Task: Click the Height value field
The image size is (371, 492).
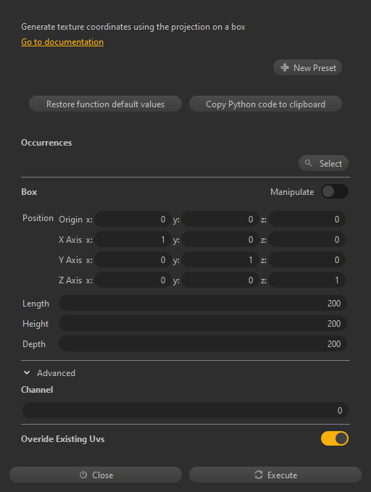Action: 203,323
